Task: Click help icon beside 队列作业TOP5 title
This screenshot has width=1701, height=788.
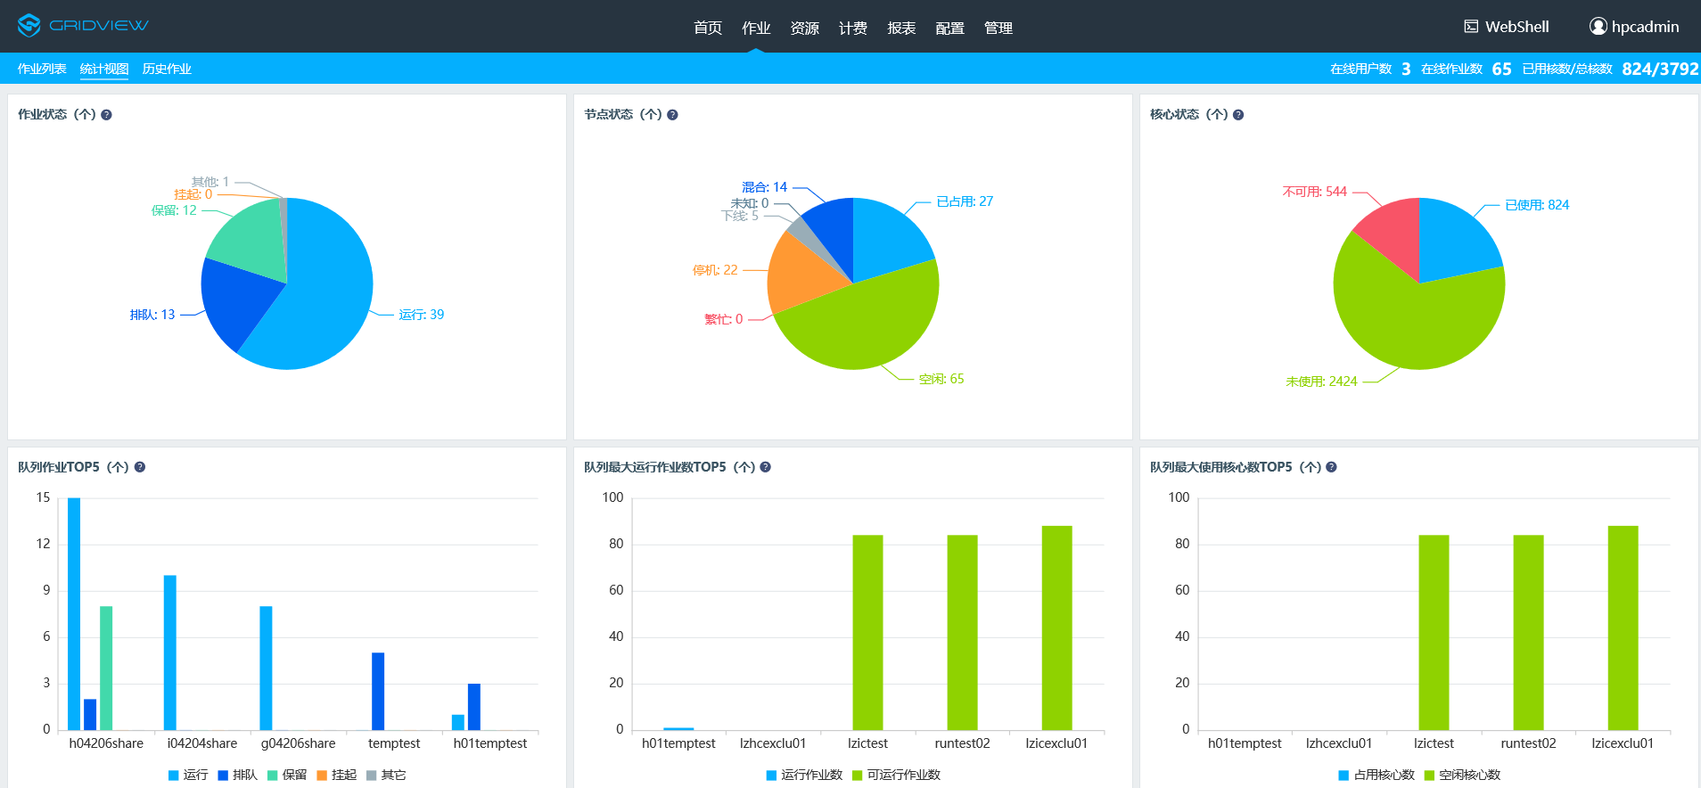Action: pyautogui.click(x=140, y=467)
